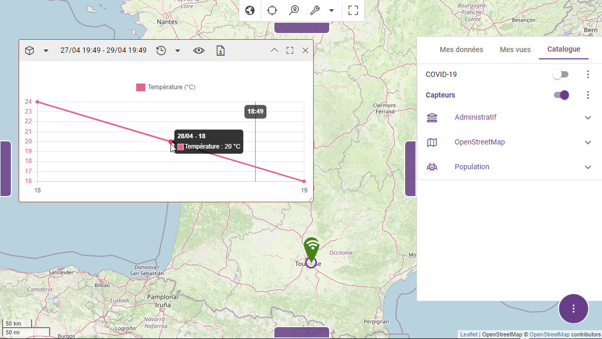Image resolution: width=602 pixels, height=339 pixels.
Task: Expand the OpenStreetMap category
Action: [588, 142]
